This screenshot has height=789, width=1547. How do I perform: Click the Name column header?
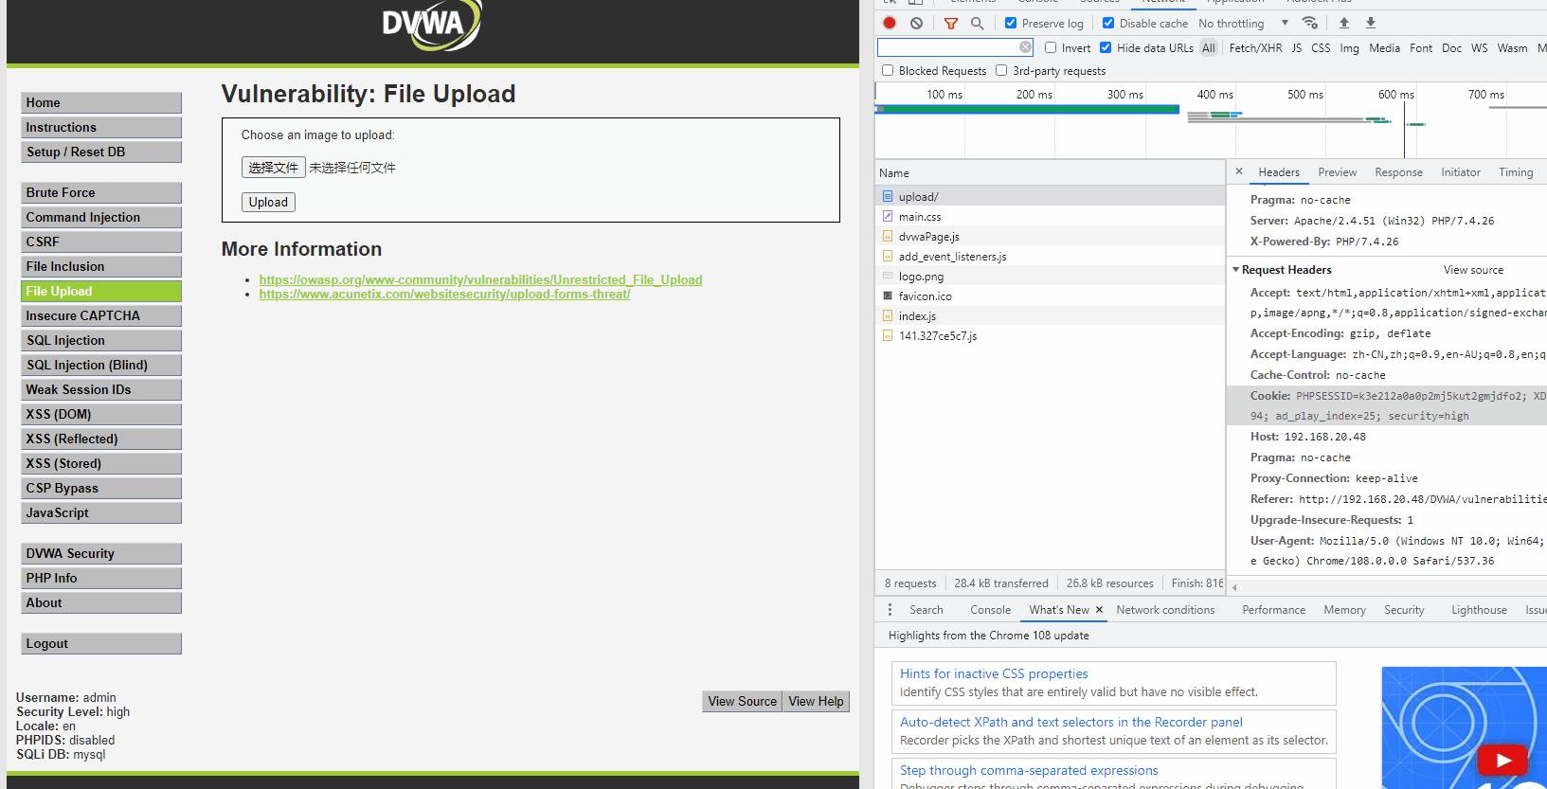(x=1050, y=172)
